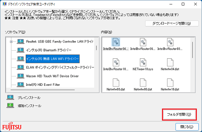This screenshot has width=202, height=132.
Task: Click the software list vertical scrollbar
Action: point(96,48)
